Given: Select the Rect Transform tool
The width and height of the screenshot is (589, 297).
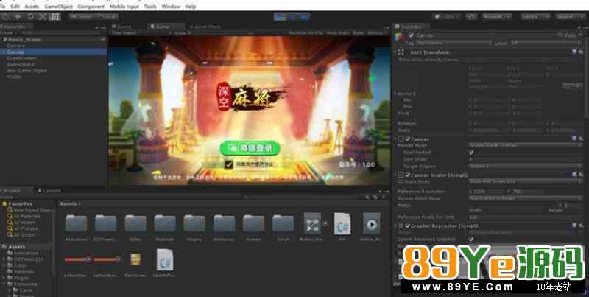Looking at the screenshot, I should coord(55,16).
